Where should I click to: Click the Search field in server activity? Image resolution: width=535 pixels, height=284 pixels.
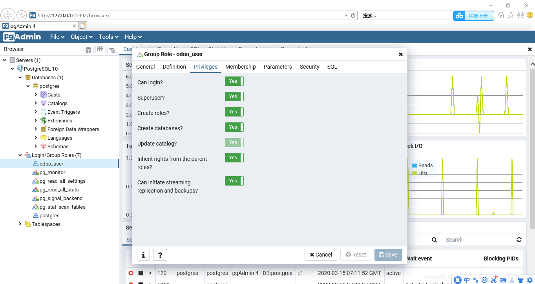pos(477,240)
